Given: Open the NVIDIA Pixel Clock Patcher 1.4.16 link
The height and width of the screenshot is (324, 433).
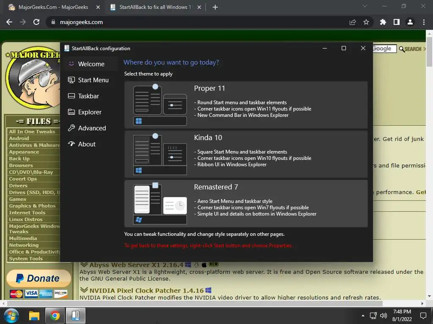Looking at the screenshot, I should tap(146, 290).
